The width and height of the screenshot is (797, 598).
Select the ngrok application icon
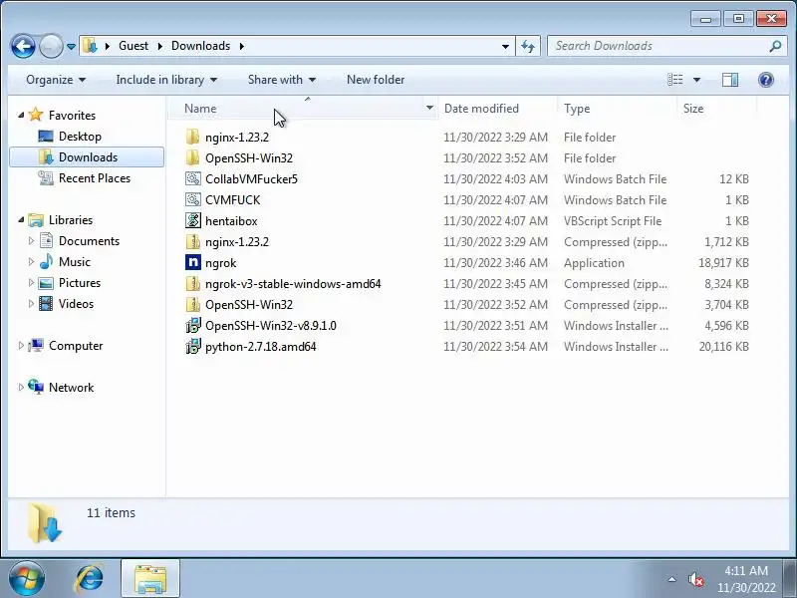click(192, 262)
